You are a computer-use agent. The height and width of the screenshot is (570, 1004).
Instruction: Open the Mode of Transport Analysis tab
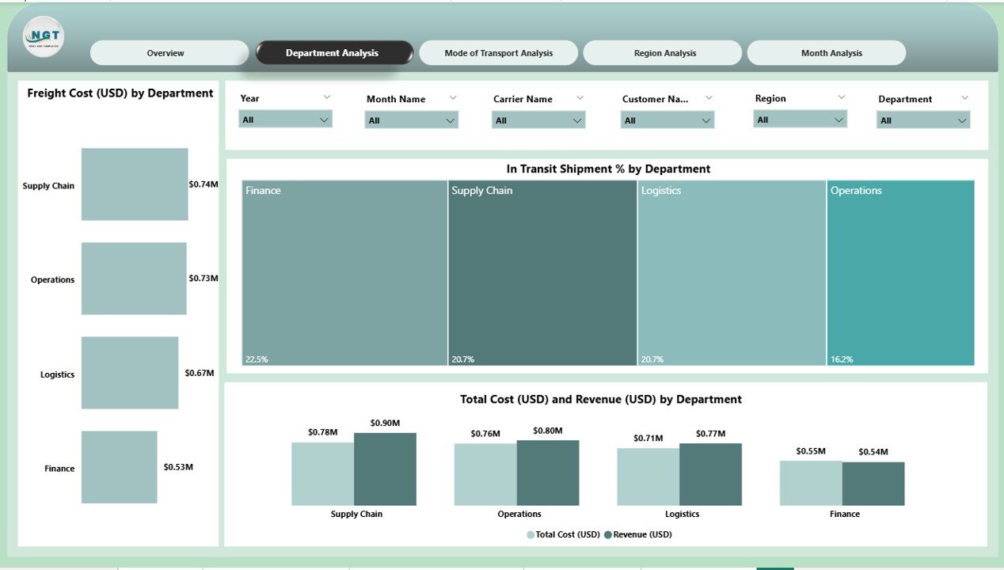498,52
